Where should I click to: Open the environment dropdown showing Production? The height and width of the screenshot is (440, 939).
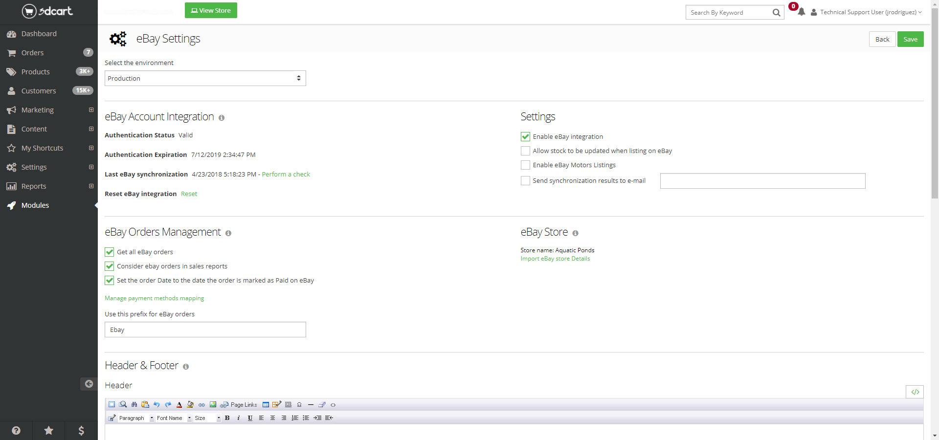click(205, 78)
